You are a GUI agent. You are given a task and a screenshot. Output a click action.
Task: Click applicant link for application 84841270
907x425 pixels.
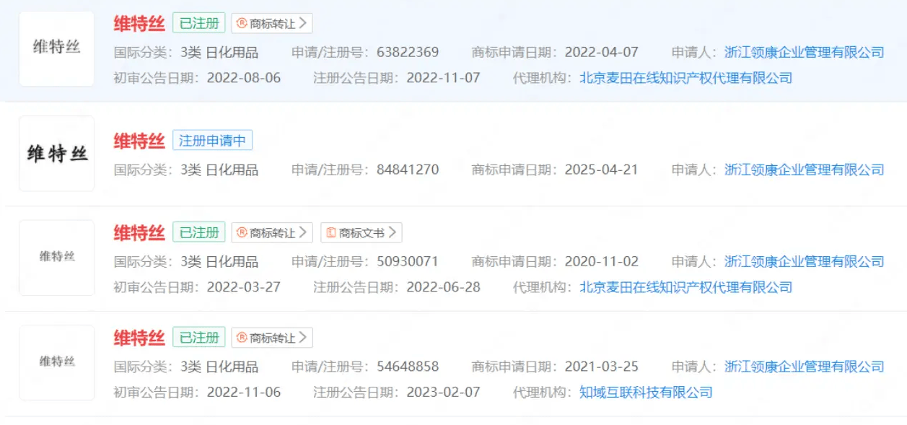[x=804, y=170]
